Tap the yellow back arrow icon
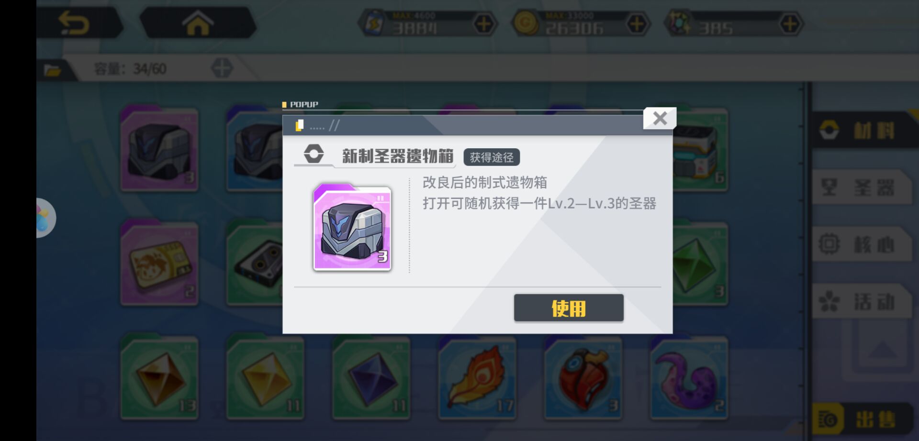The image size is (919, 441). pos(74,23)
